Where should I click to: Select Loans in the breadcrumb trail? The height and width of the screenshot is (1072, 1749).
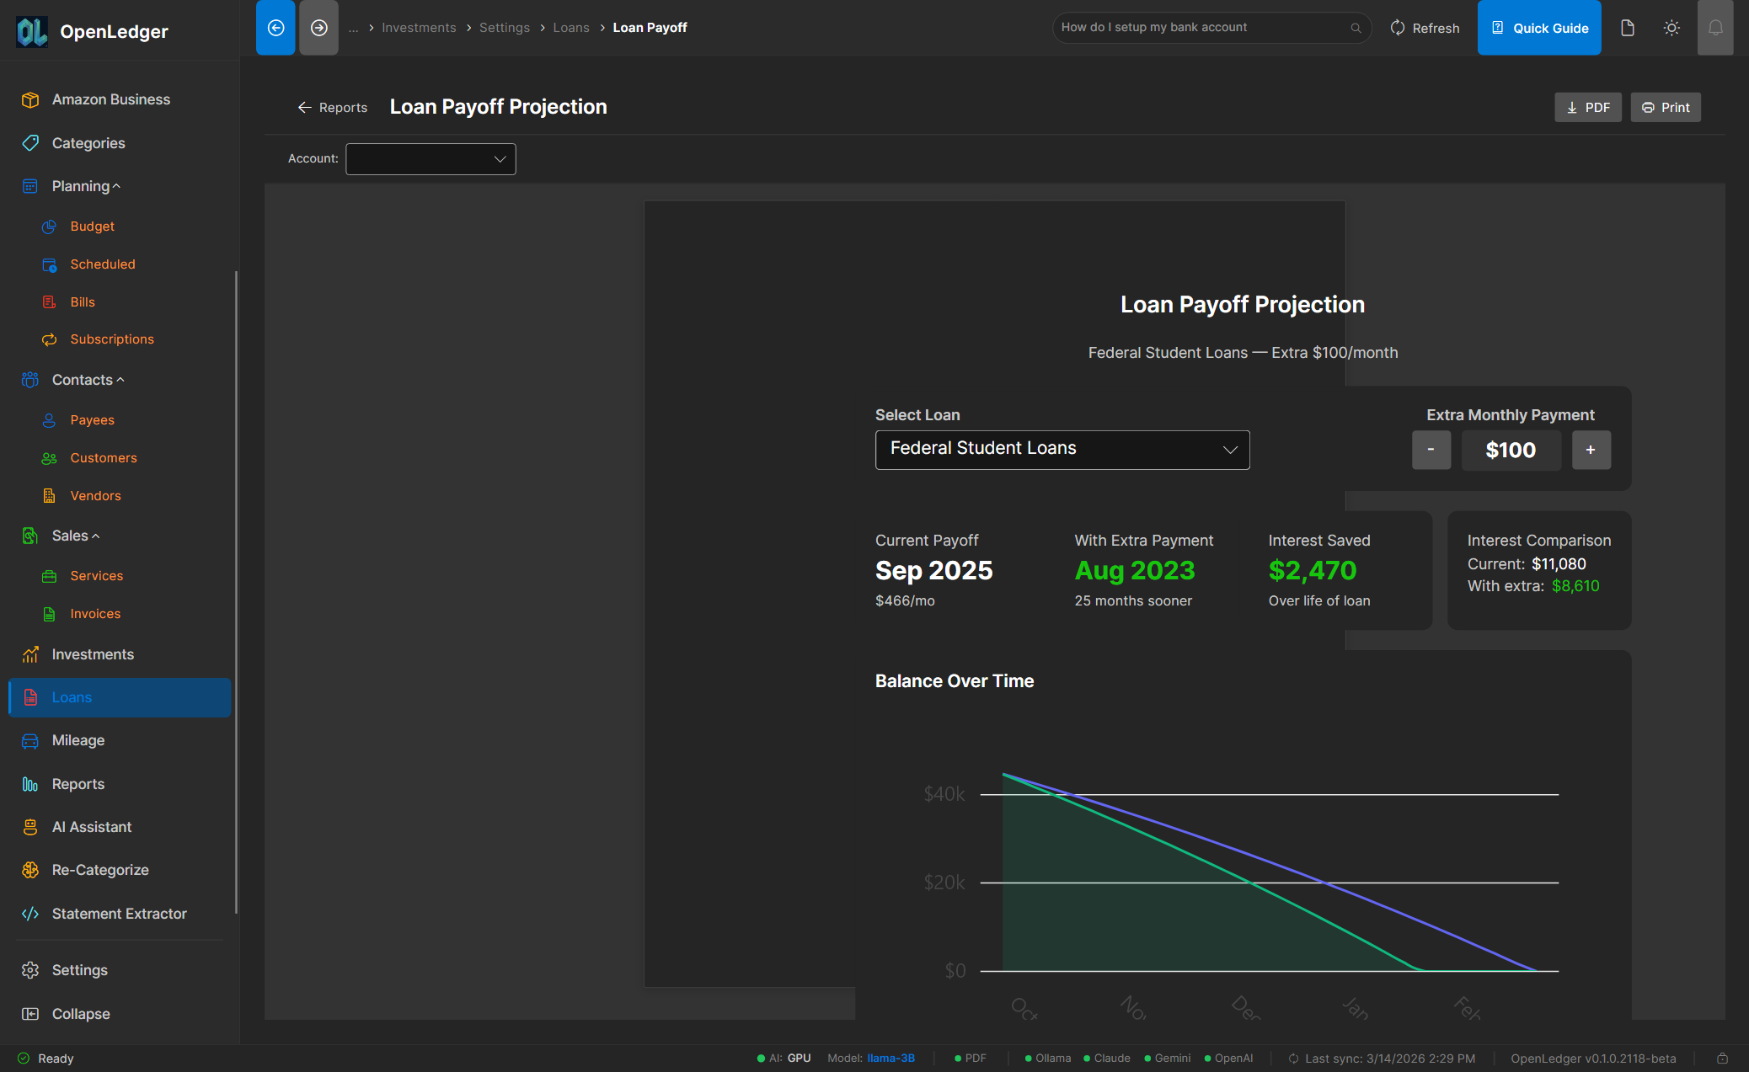coord(571,27)
